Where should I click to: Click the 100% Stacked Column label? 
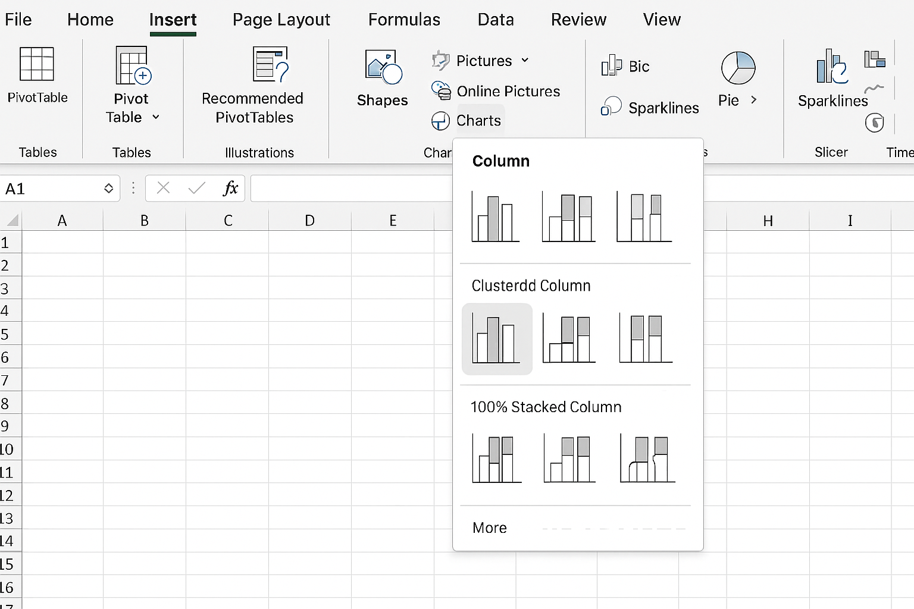546,407
